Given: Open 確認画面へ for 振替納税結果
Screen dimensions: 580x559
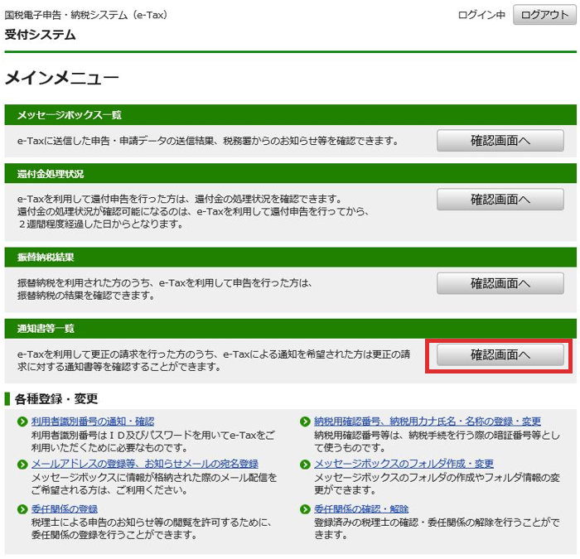Looking at the screenshot, I should (x=500, y=283).
